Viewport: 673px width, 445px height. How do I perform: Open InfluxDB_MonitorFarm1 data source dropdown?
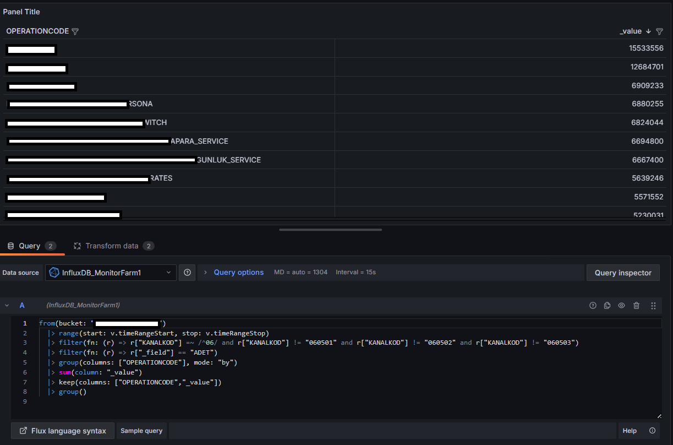click(x=111, y=272)
